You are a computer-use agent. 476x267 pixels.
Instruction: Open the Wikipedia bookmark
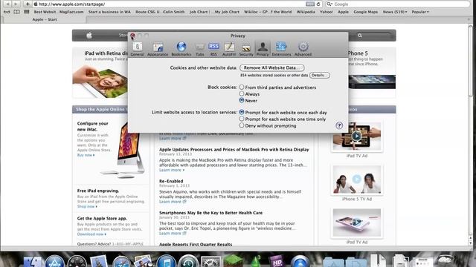tap(306, 12)
